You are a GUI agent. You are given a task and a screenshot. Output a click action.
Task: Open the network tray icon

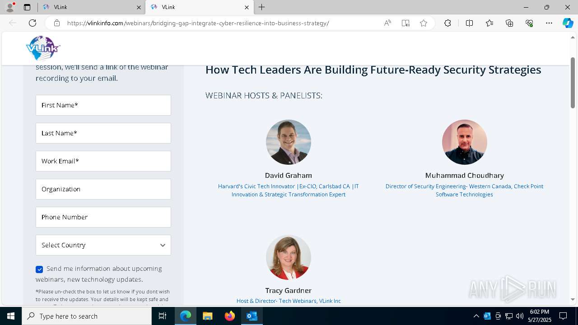coord(509,316)
